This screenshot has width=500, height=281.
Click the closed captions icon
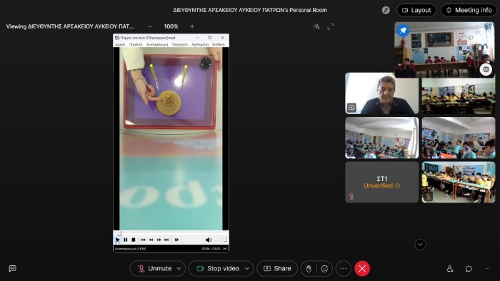coord(12,268)
